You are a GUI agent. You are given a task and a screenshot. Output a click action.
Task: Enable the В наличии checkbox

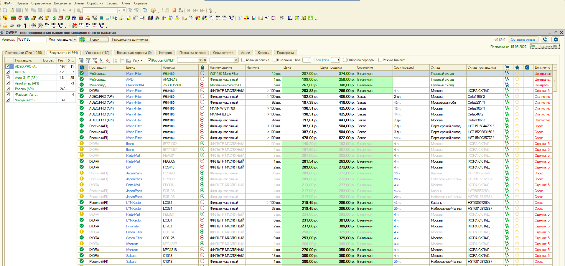click(274, 60)
